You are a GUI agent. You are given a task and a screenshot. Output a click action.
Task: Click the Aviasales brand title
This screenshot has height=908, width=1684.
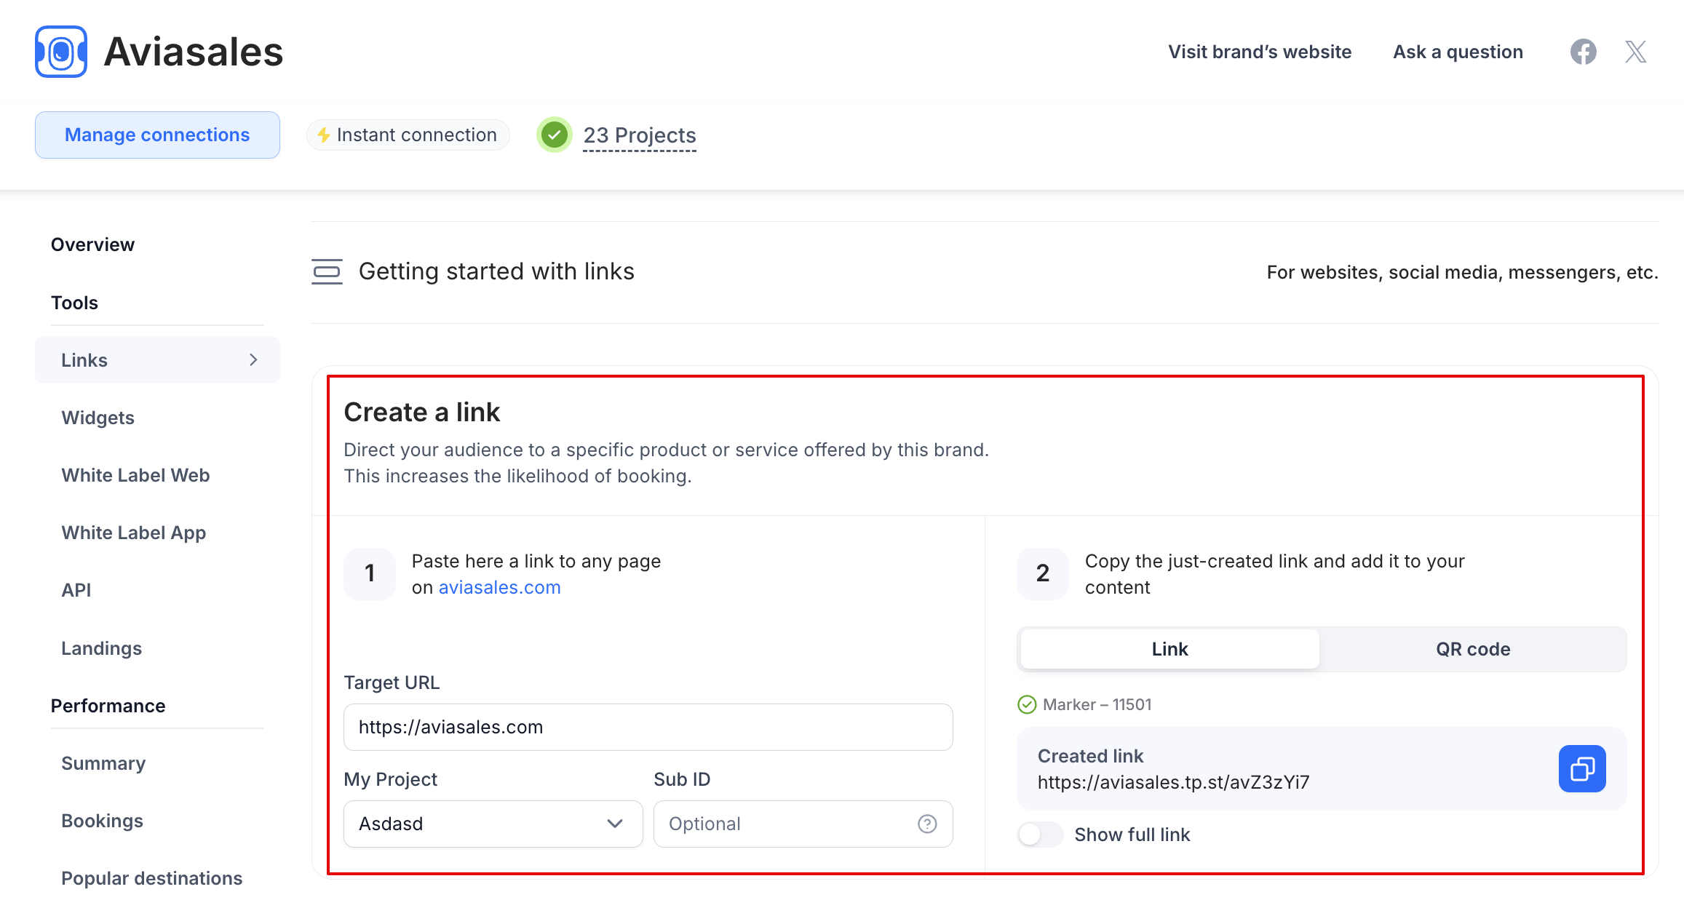pos(194,52)
